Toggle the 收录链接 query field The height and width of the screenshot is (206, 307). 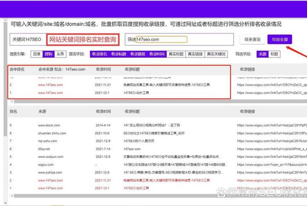138,54
